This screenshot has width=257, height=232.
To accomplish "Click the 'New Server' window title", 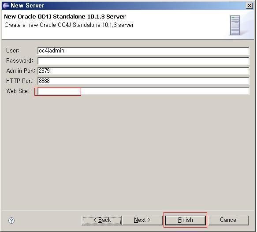I will click(x=27, y=5).
